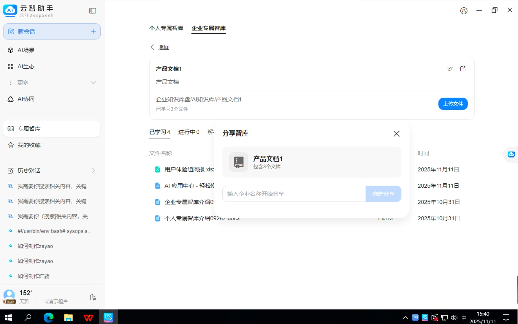This screenshot has height=324, width=518.
Task: Click the share export icon for 产品文档1
Action: 463,69
